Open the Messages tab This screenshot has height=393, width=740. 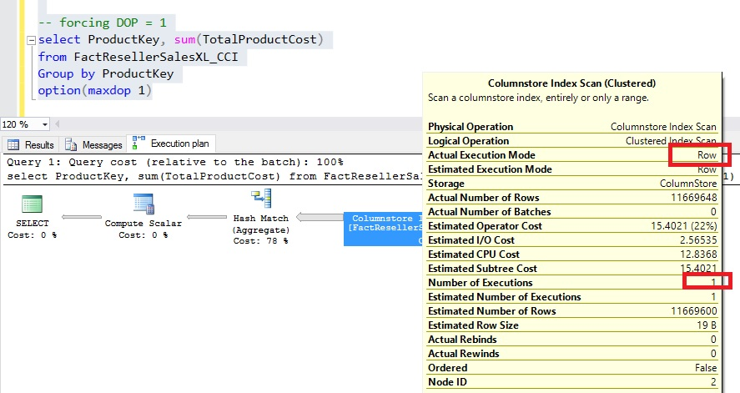click(x=93, y=145)
